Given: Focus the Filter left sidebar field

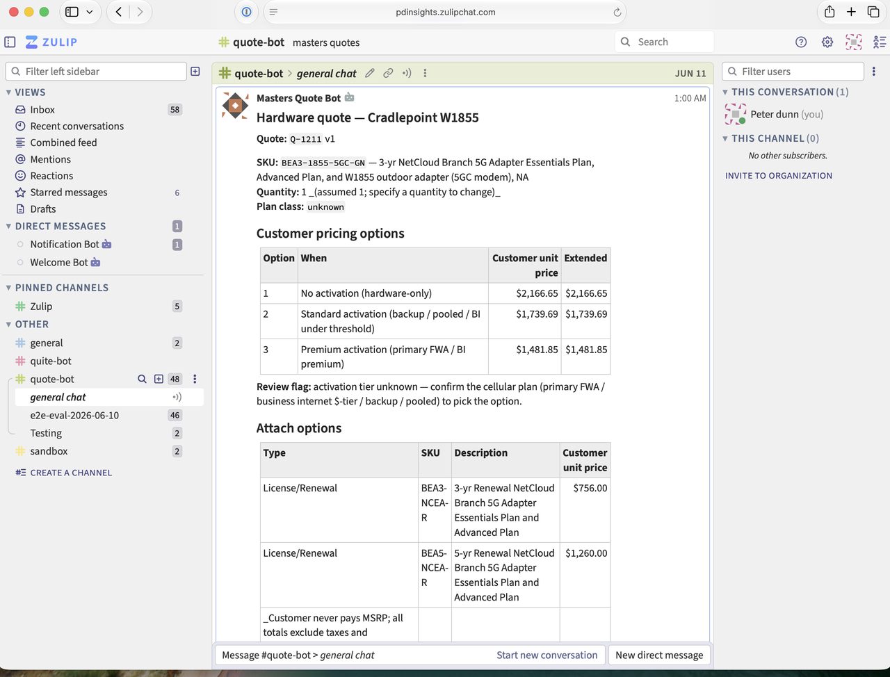Looking at the screenshot, I should pos(96,72).
